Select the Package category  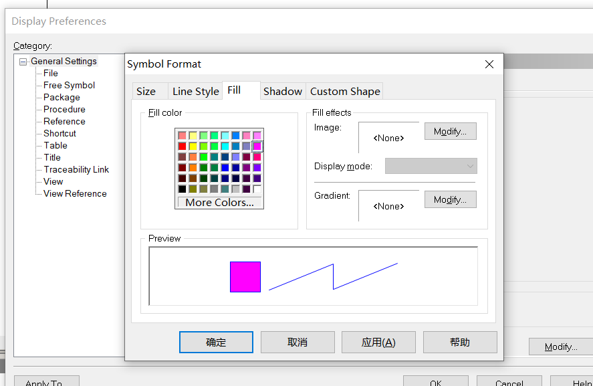pyautogui.click(x=61, y=97)
